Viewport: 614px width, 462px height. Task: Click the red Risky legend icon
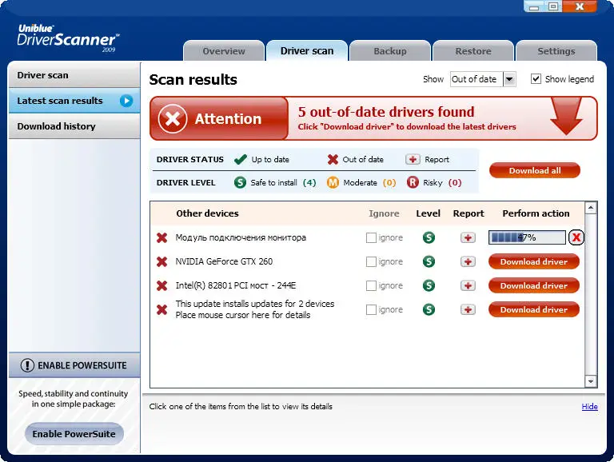pos(413,182)
